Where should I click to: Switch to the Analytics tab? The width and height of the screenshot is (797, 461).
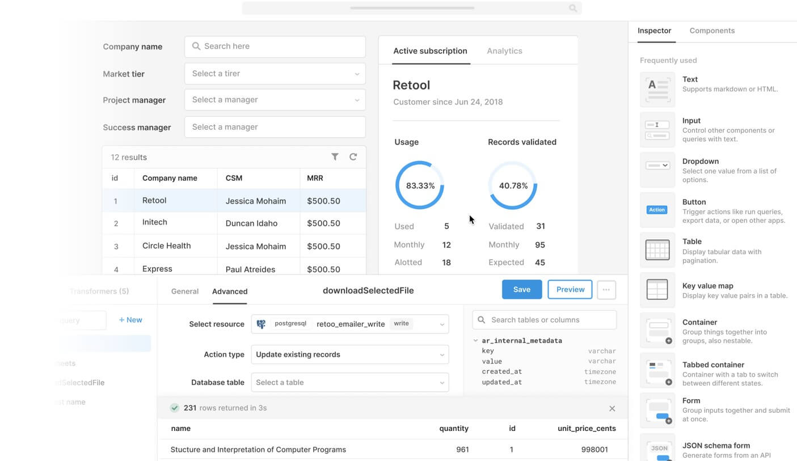(504, 50)
